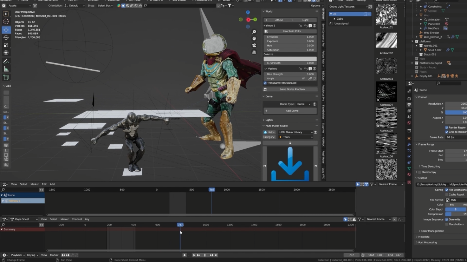467x262 pixels.
Task: Select BW color mode button
Action: (x=452, y=204)
